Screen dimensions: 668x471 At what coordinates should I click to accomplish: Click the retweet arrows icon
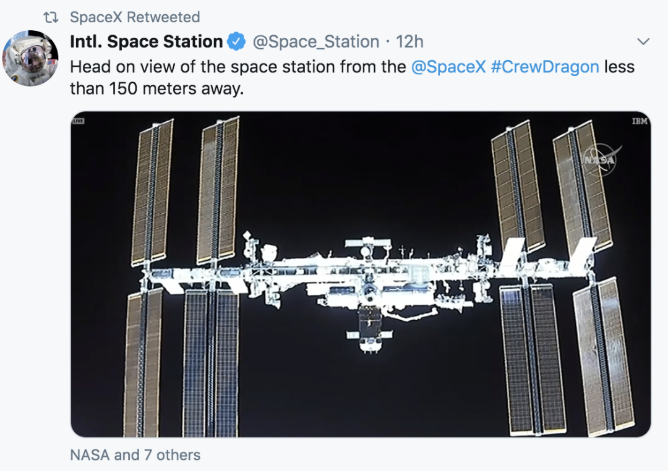pos(51,17)
